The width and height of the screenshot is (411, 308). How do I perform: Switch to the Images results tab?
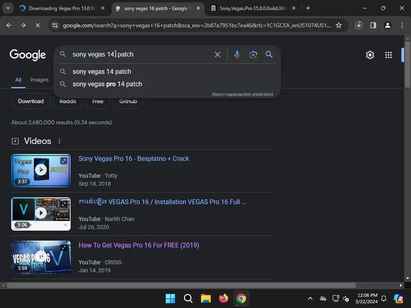(39, 80)
